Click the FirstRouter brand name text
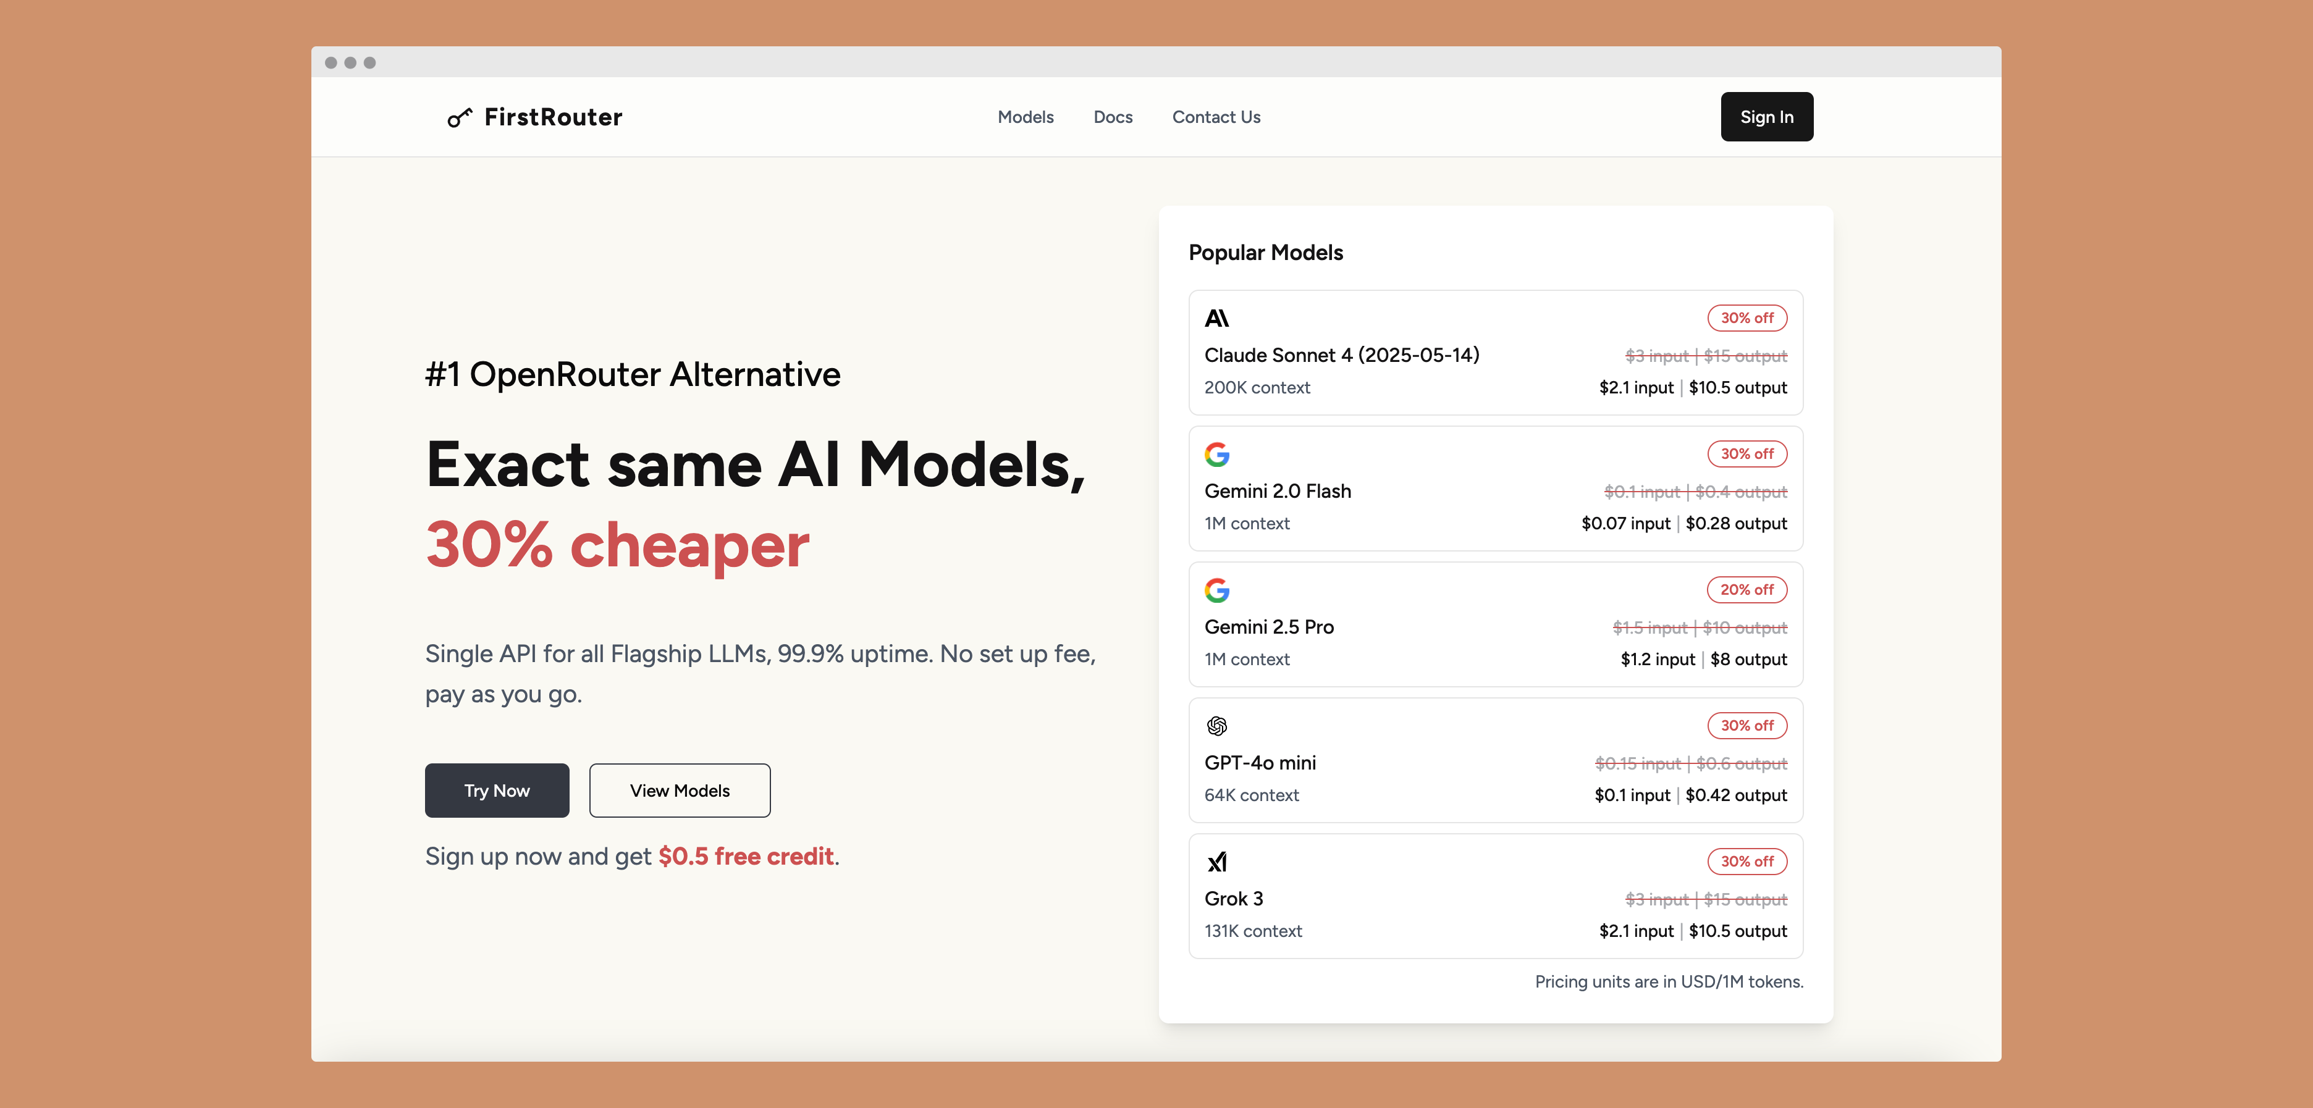Image resolution: width=2313 pixels, height=1108 pixels. click(x=553, y=117)
